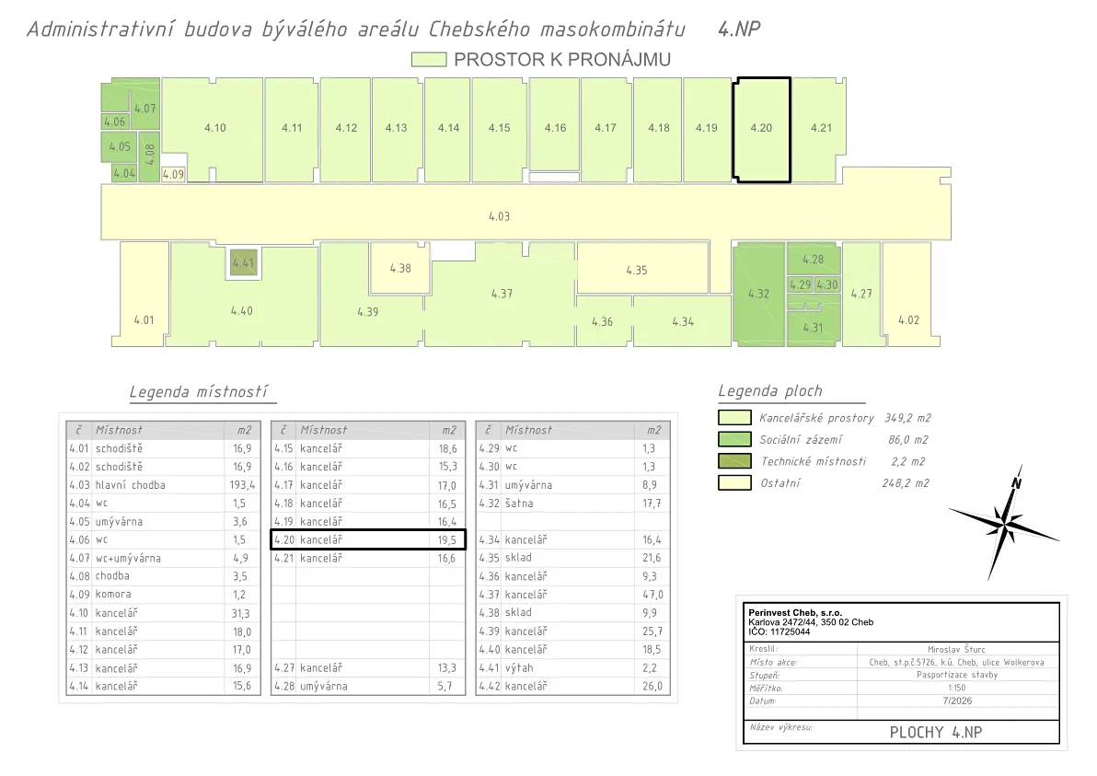Click the 'Legenda místností' heading
Image resolution: width=1097 pixels, height=776 pixels.
click(x=199, y=392)
